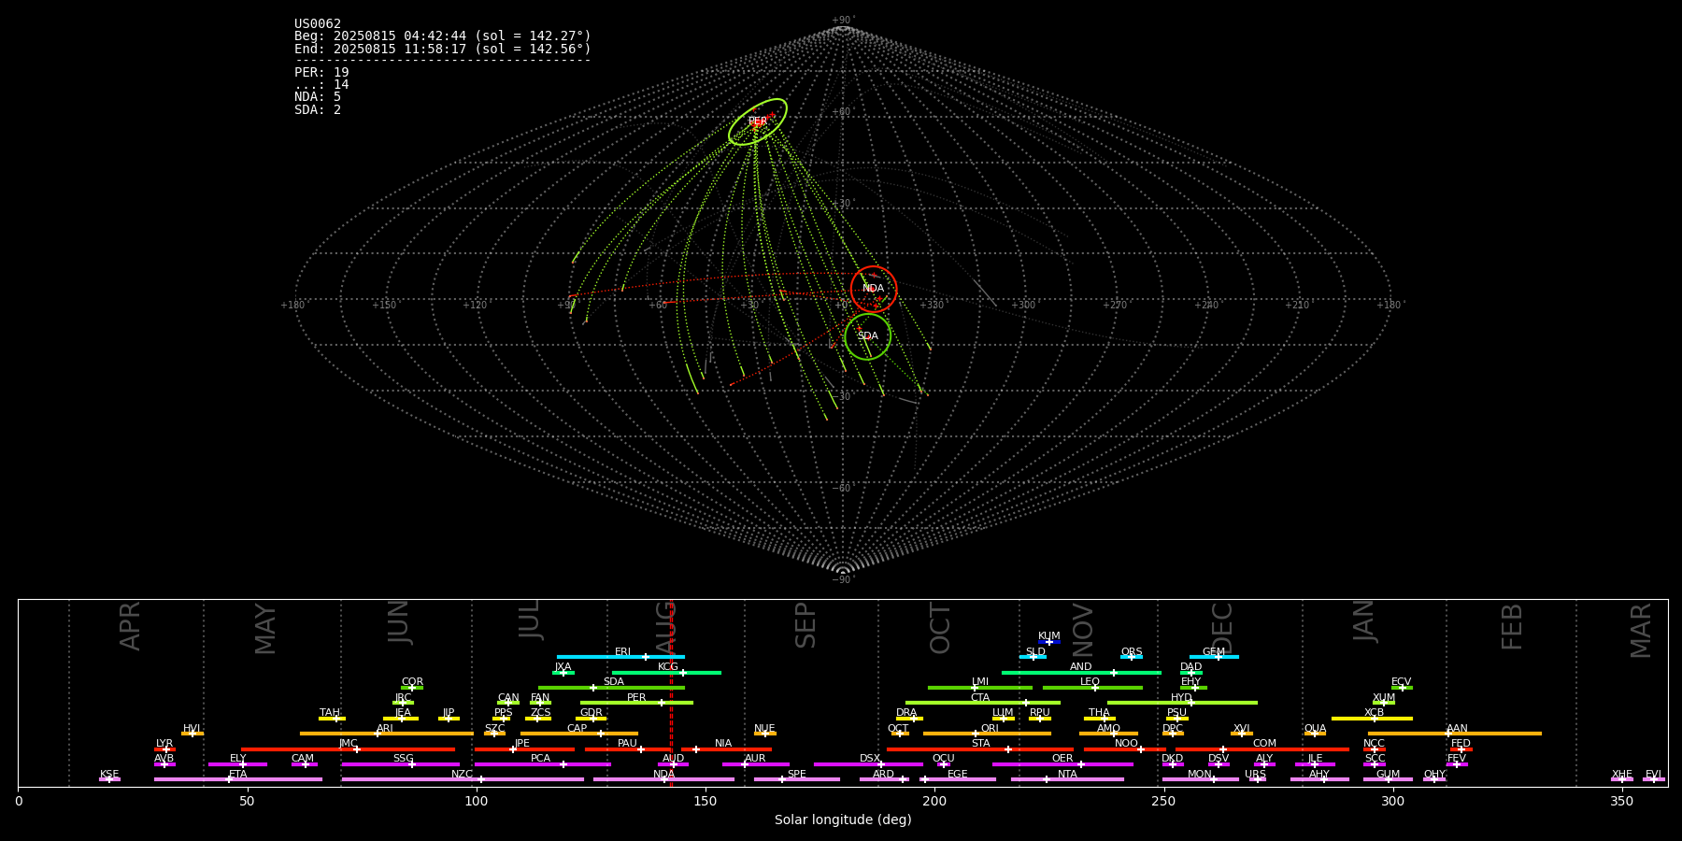
Task: Click the blue KUM shower bar
Action: coord(1049,642)
